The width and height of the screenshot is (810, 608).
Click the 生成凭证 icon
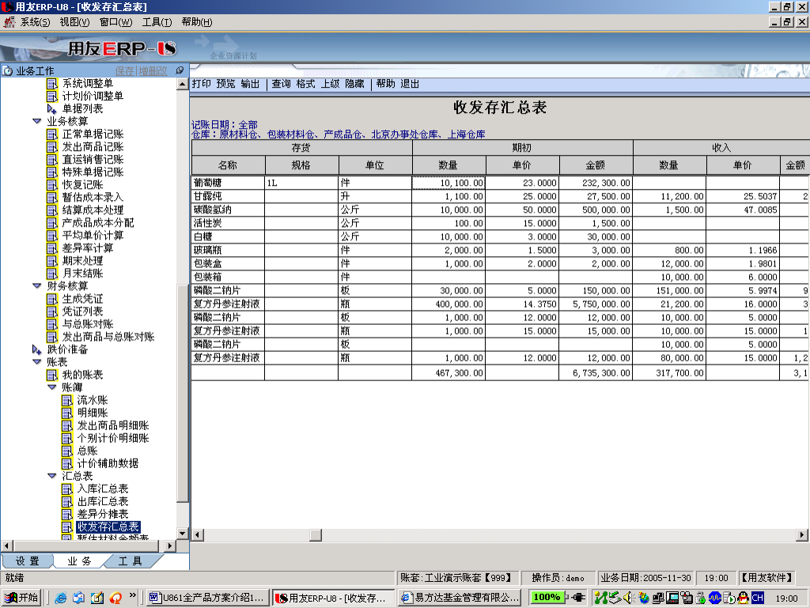(x=52, y=299)
